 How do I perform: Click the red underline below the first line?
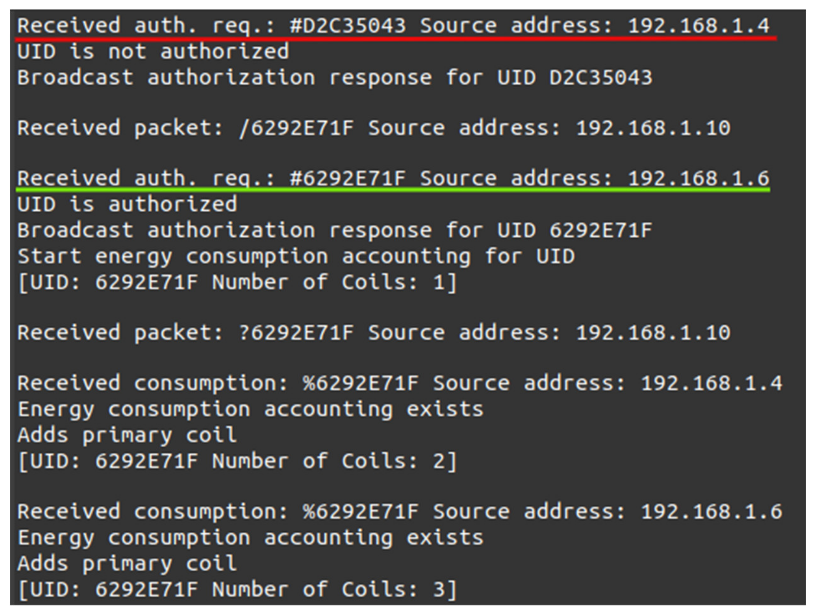coord(397,38)
